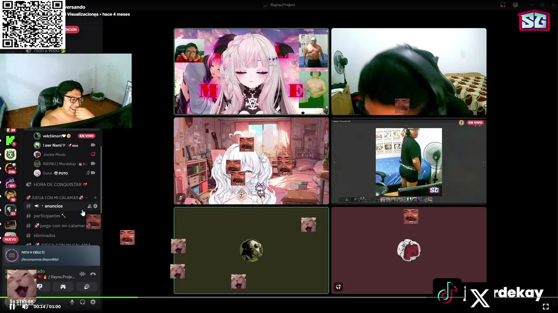Open the server with 246 notifications

pos(10,168)
